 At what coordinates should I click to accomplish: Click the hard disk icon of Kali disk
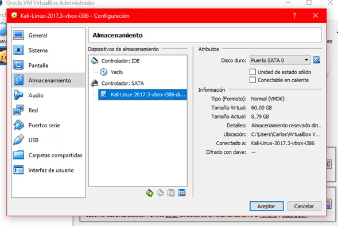pos(104,95)
